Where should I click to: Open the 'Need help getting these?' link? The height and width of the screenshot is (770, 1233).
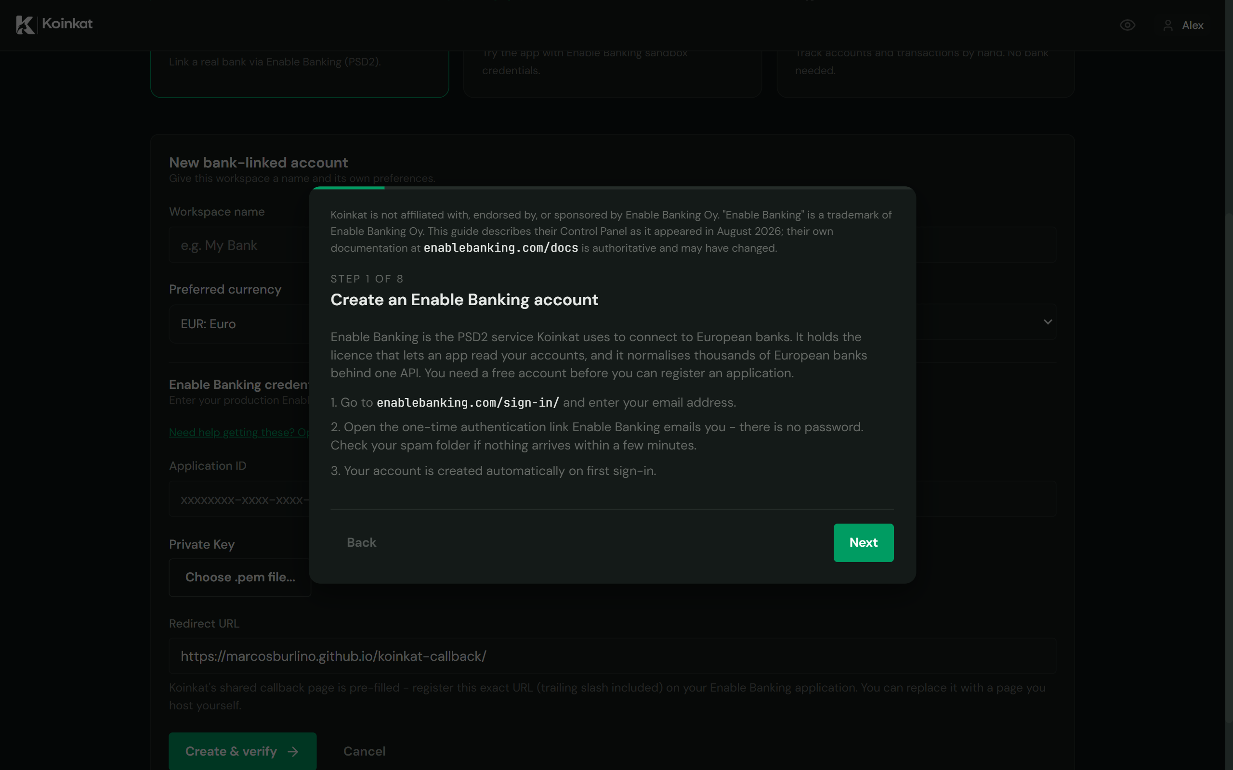239,432
